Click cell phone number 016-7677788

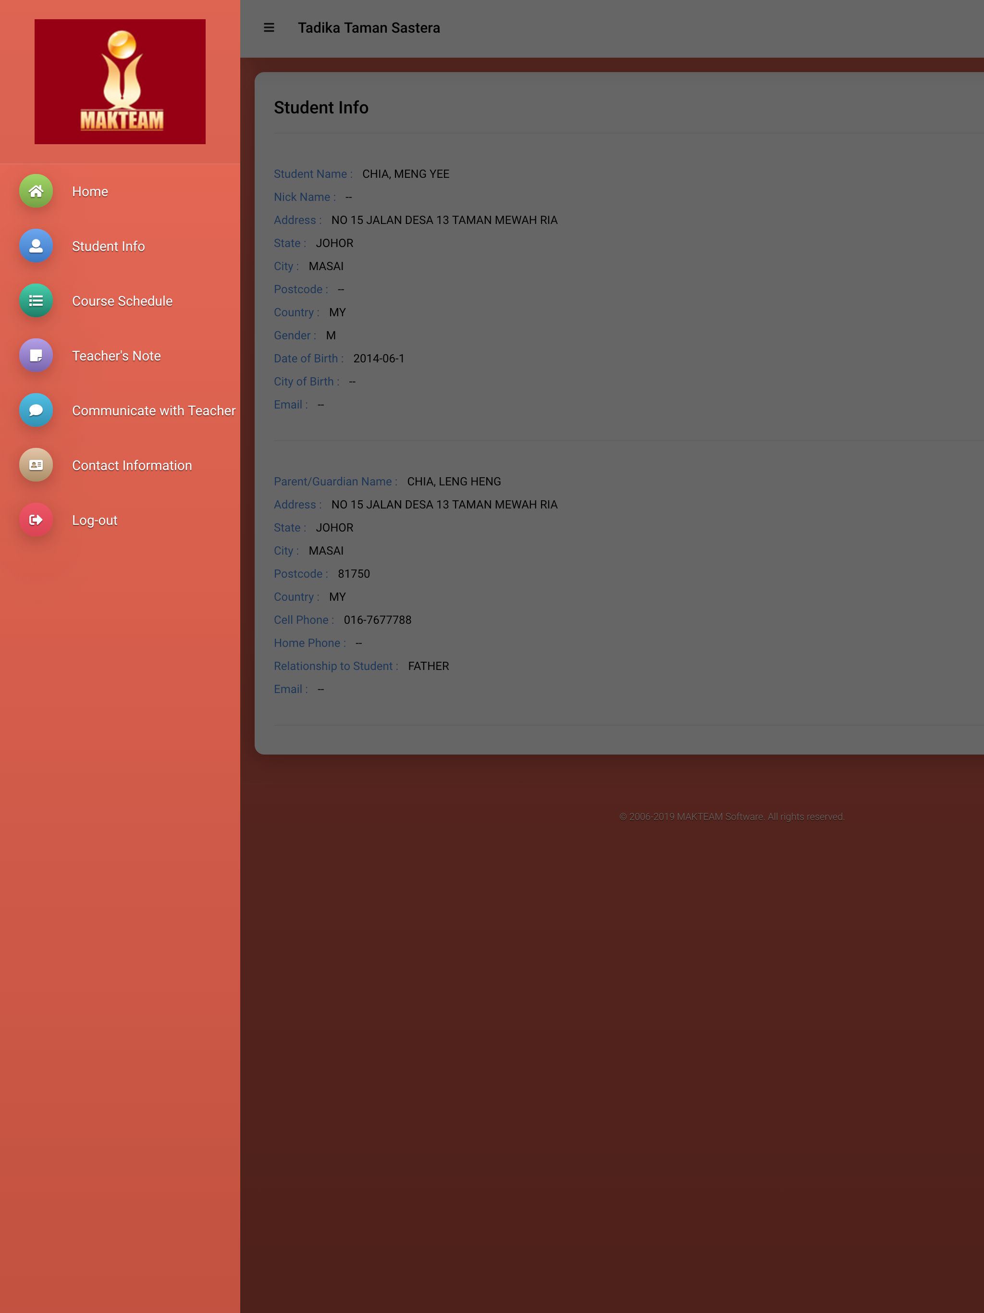click(x=378, y=619)
